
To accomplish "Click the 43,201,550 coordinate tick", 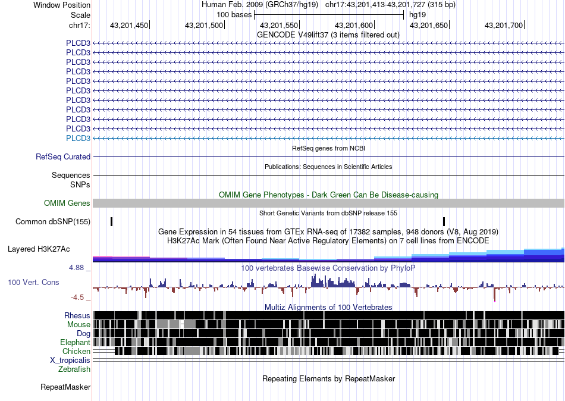I will coord(279,25).
